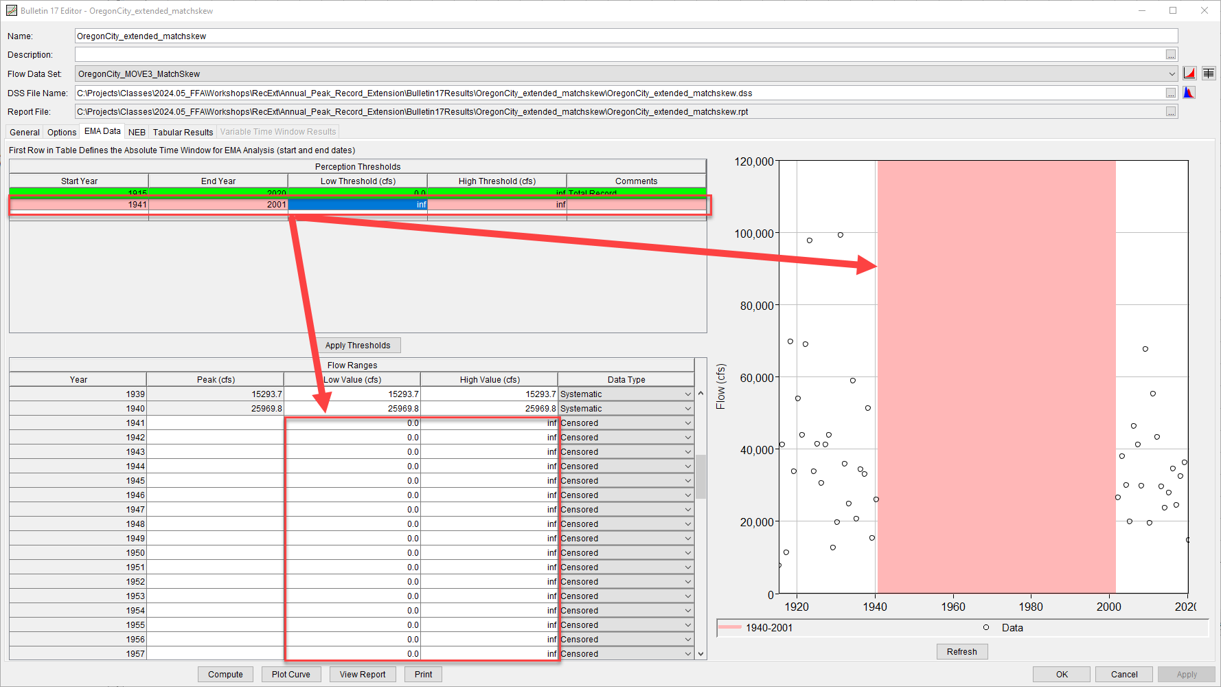Click the Report File path field

point(619,112)
